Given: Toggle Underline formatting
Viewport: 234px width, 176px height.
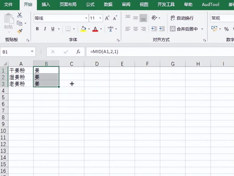Looking at the screenshot, I should [x=53, y=29].
